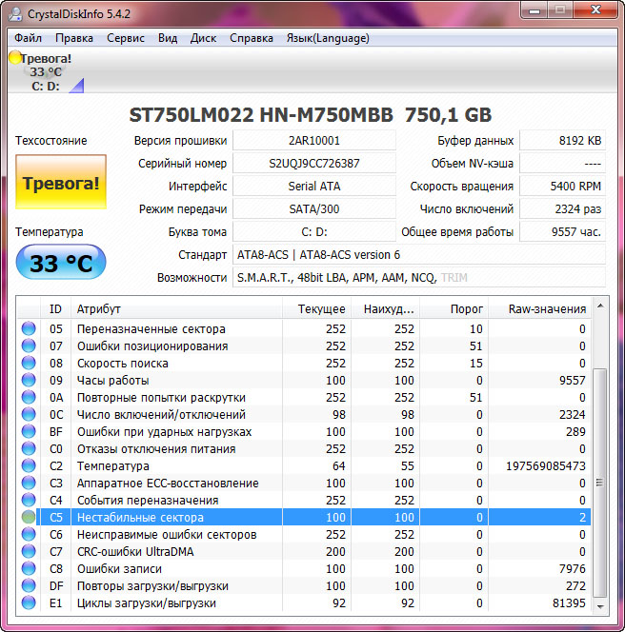Click the yellow status circle beside Тревога! disk entry

[15, 58]
